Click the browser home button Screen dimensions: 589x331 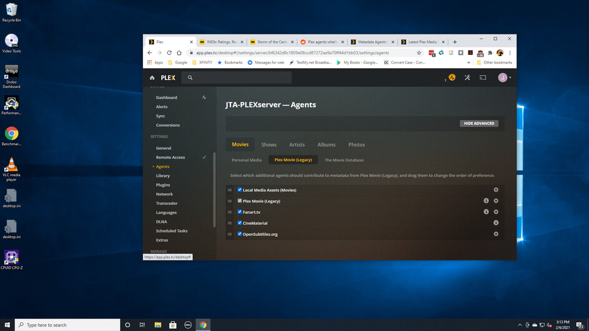pyautogui.click(x=179, y=52)
